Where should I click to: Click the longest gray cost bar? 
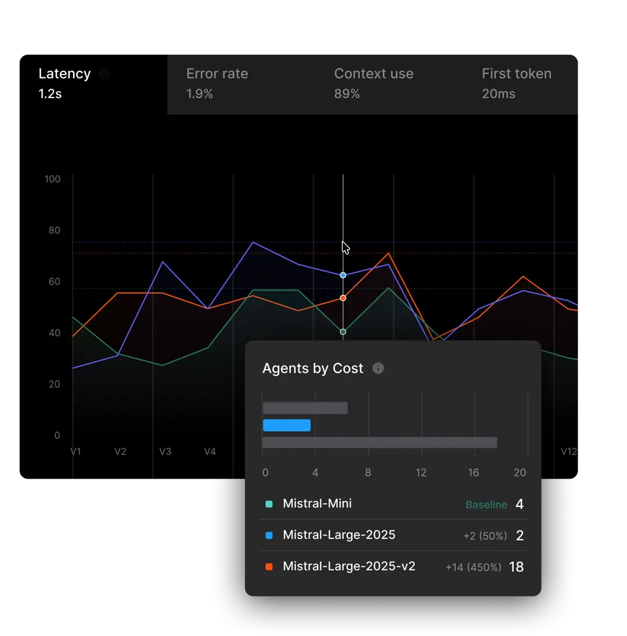point(380,443)
